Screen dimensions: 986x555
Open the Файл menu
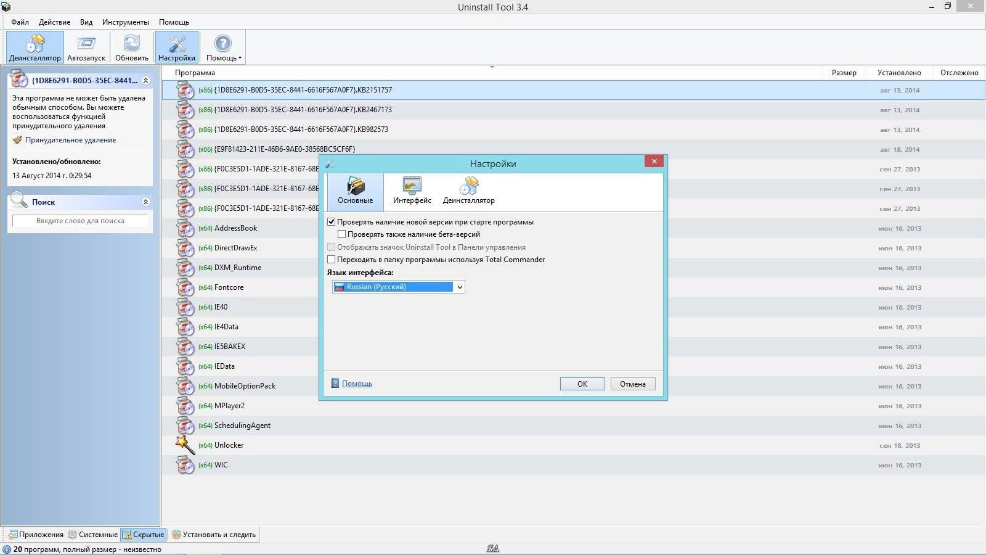(x=20, y=22)
